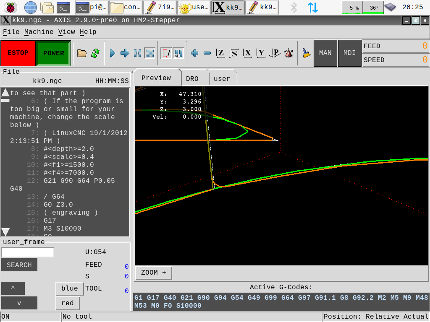Run the program with the play icon

tap(112, 53)
